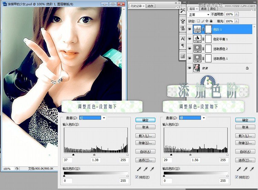Open the layers panel flyout menu
This screenshot has height=190, width=258.
click(x=254, y=10)
